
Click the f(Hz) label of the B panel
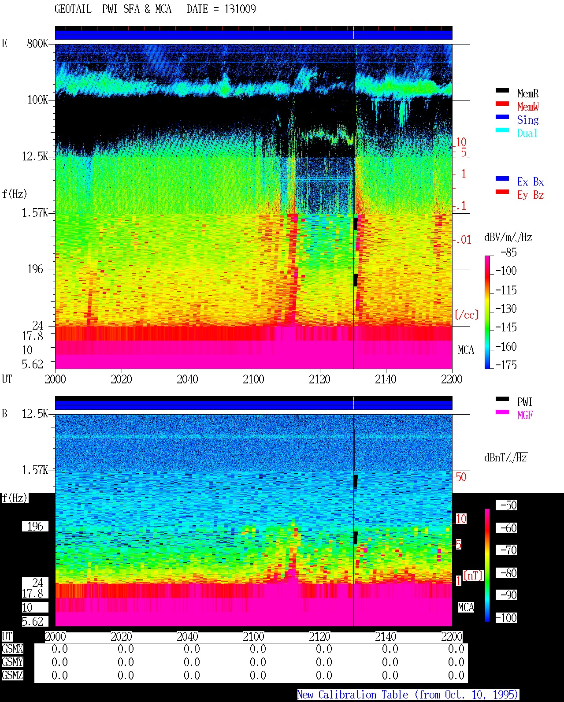coord(15,498)
